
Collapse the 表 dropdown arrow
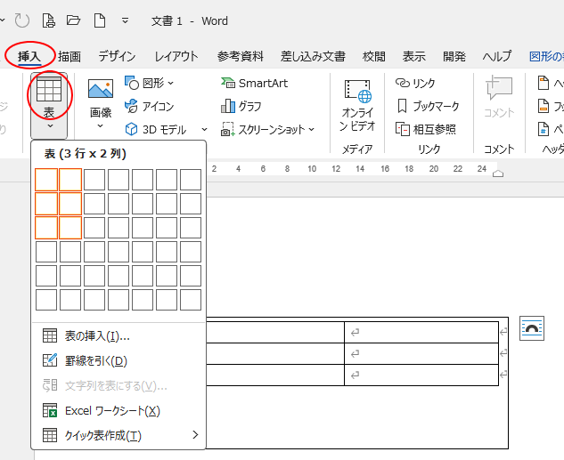pos(50,126)
